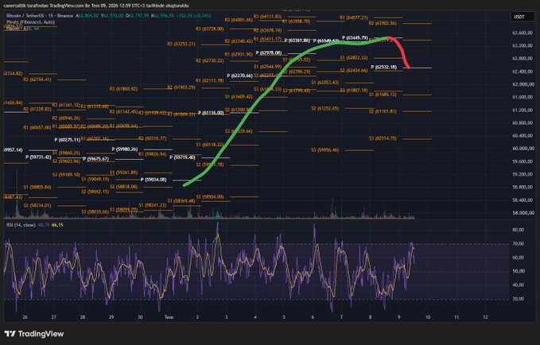Open the USDT currency selector
The image size is (540, 345).
(x=522, y=17)
